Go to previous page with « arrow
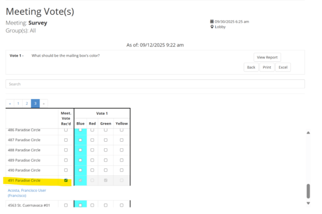 [10, 103]
